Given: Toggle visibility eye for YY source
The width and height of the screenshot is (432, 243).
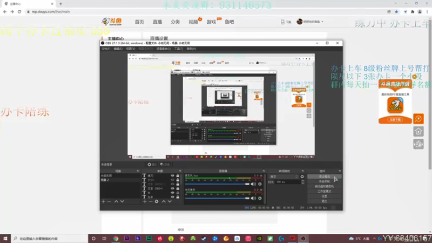Looking at the screenshot, I should 172,193.
